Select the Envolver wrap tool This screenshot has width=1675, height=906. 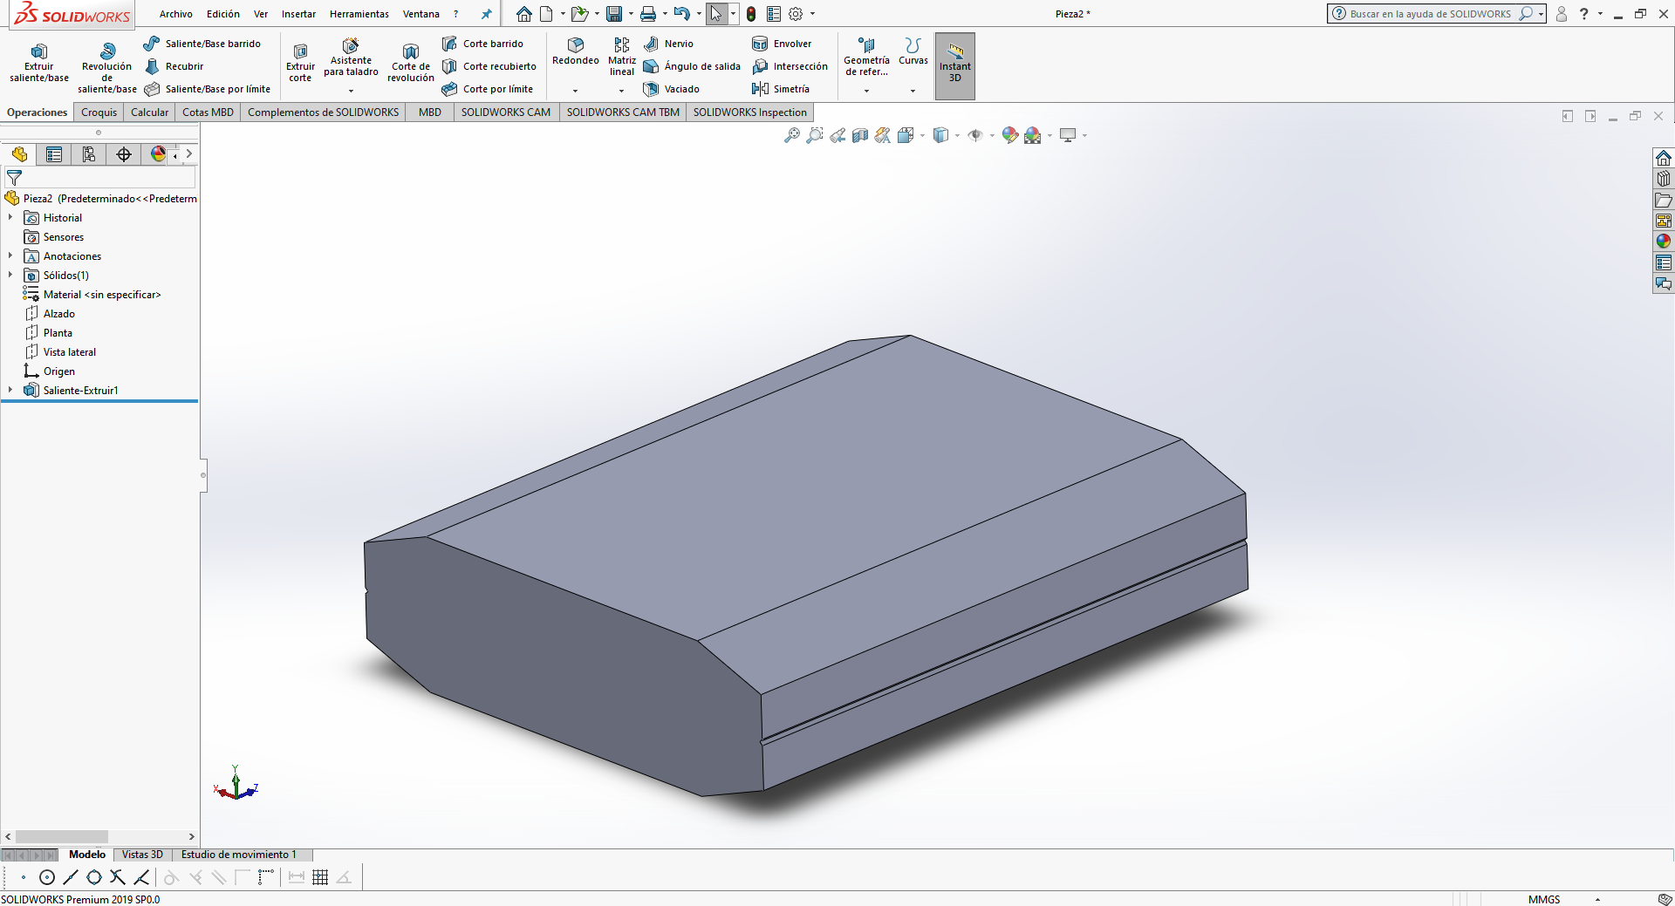(782, 44)
